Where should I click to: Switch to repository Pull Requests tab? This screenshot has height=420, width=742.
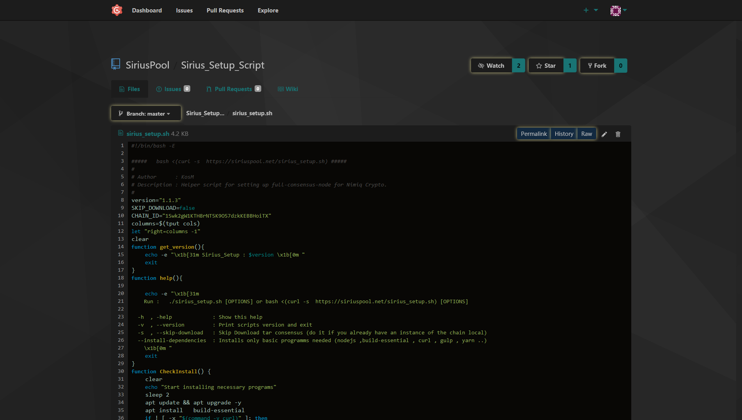(x=234, y=89)
